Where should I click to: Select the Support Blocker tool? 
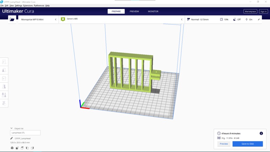[x=4, y=103]
